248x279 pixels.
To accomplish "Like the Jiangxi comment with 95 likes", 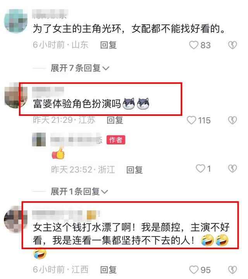I will (194, 270).
